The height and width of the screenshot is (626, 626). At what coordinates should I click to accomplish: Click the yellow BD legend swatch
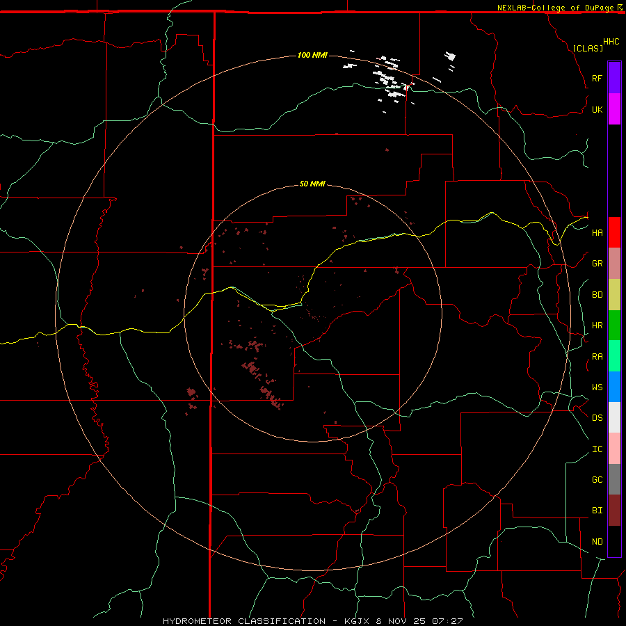pyautogui.click(x=614, y=294)
